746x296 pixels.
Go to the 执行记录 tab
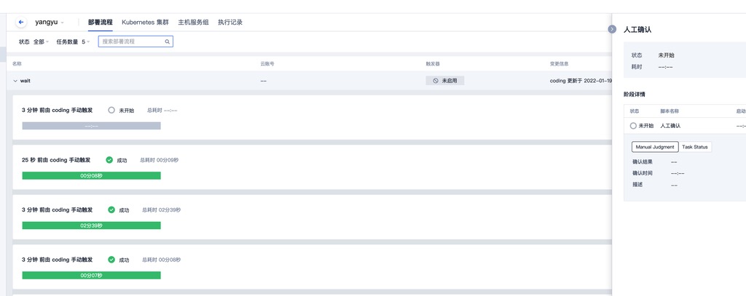(230, 23)
